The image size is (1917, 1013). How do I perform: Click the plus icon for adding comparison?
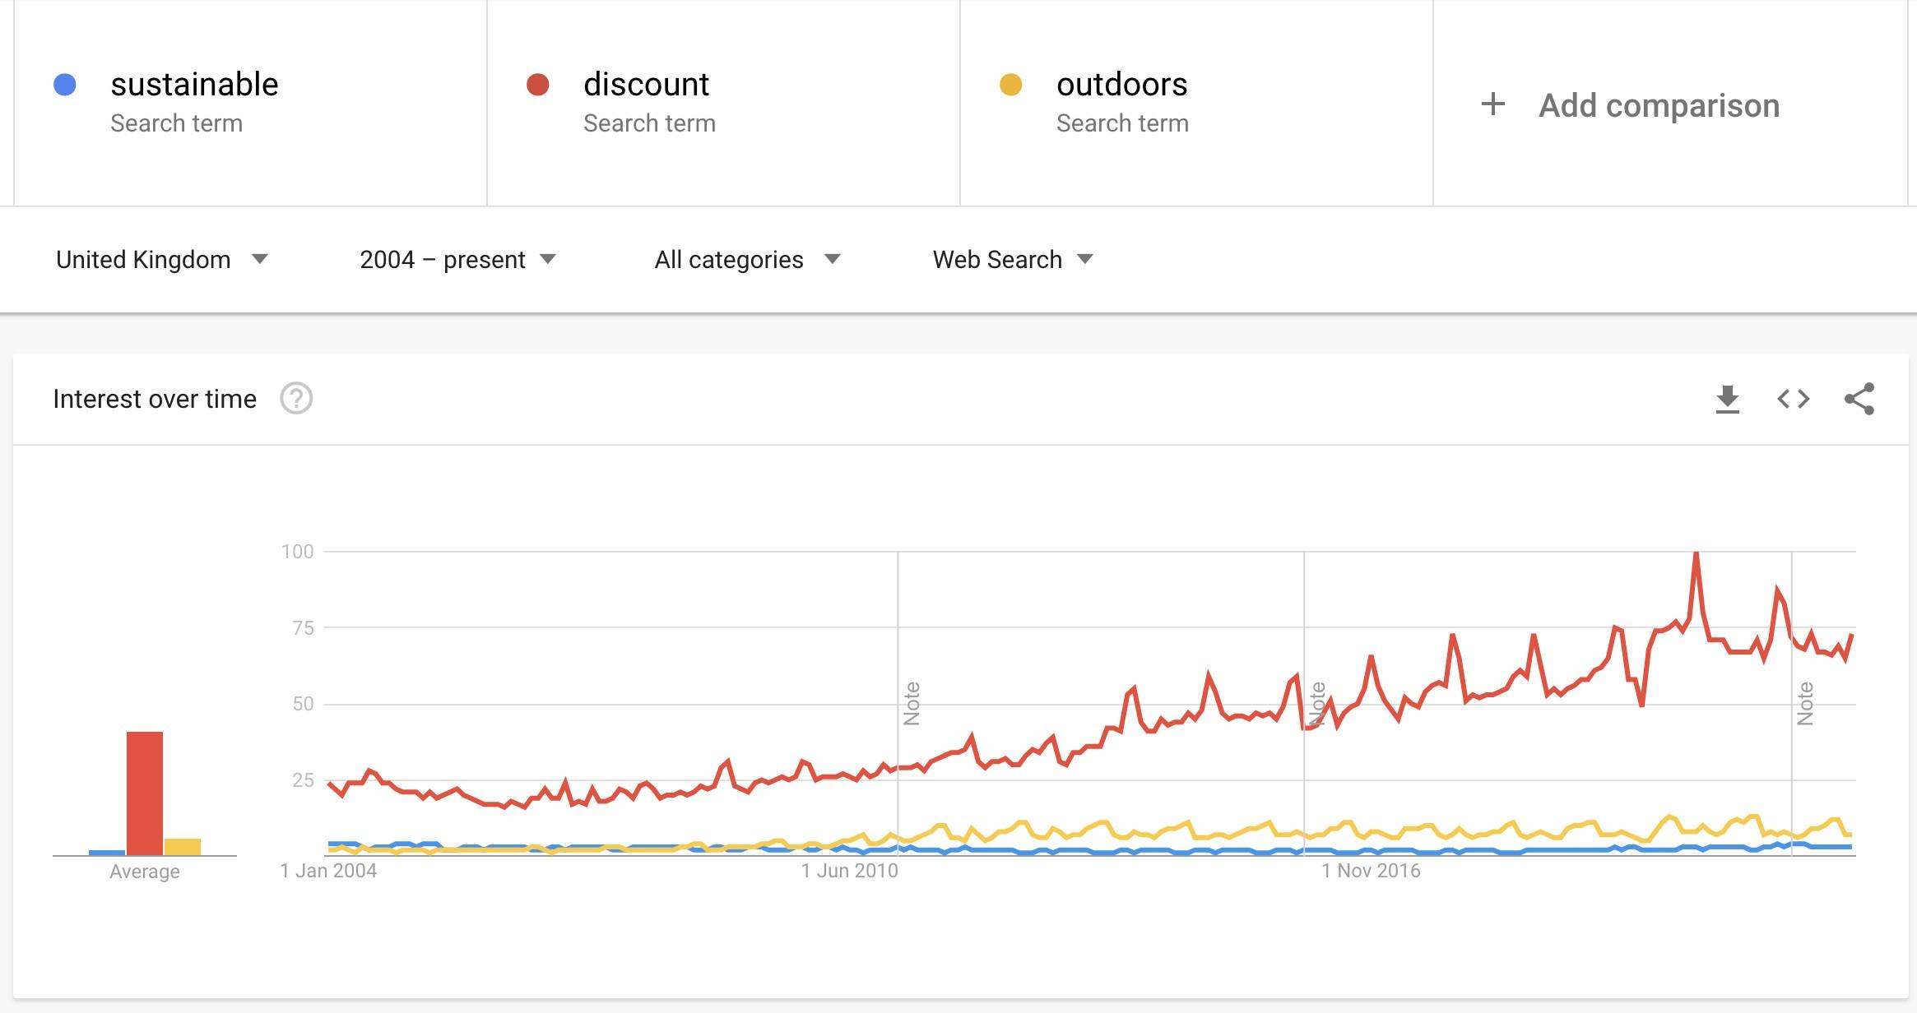coord(1492,104)
